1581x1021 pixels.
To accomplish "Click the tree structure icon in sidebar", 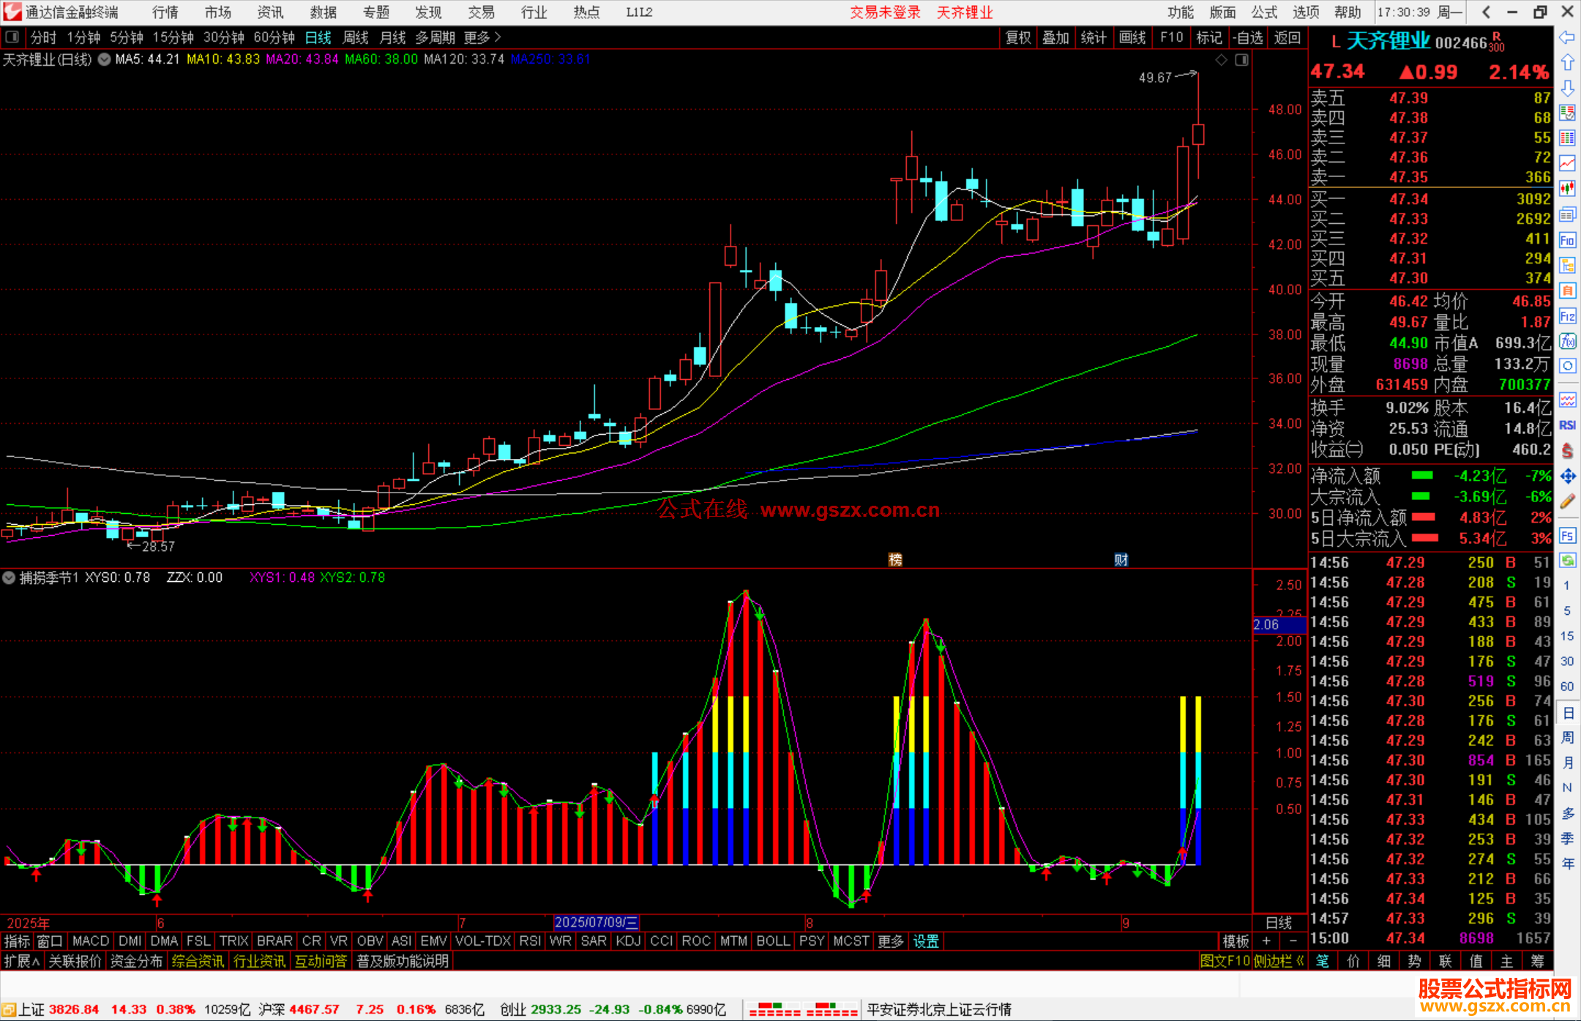I will pos(1567,265).
